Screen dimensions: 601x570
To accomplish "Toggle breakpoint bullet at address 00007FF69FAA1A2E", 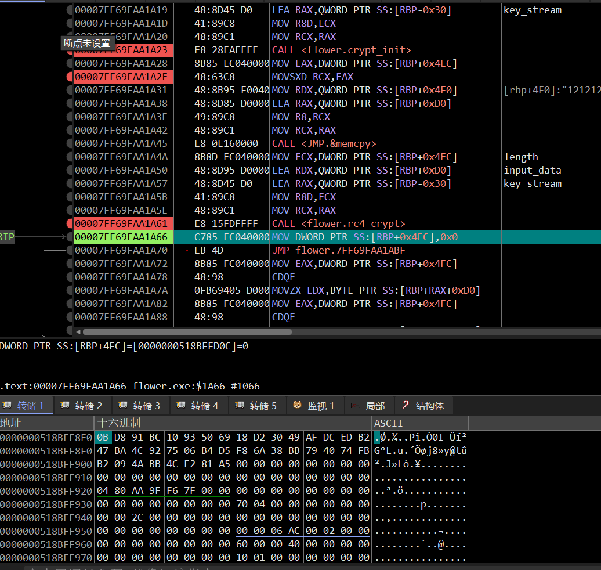I will (x=70, y=77).
